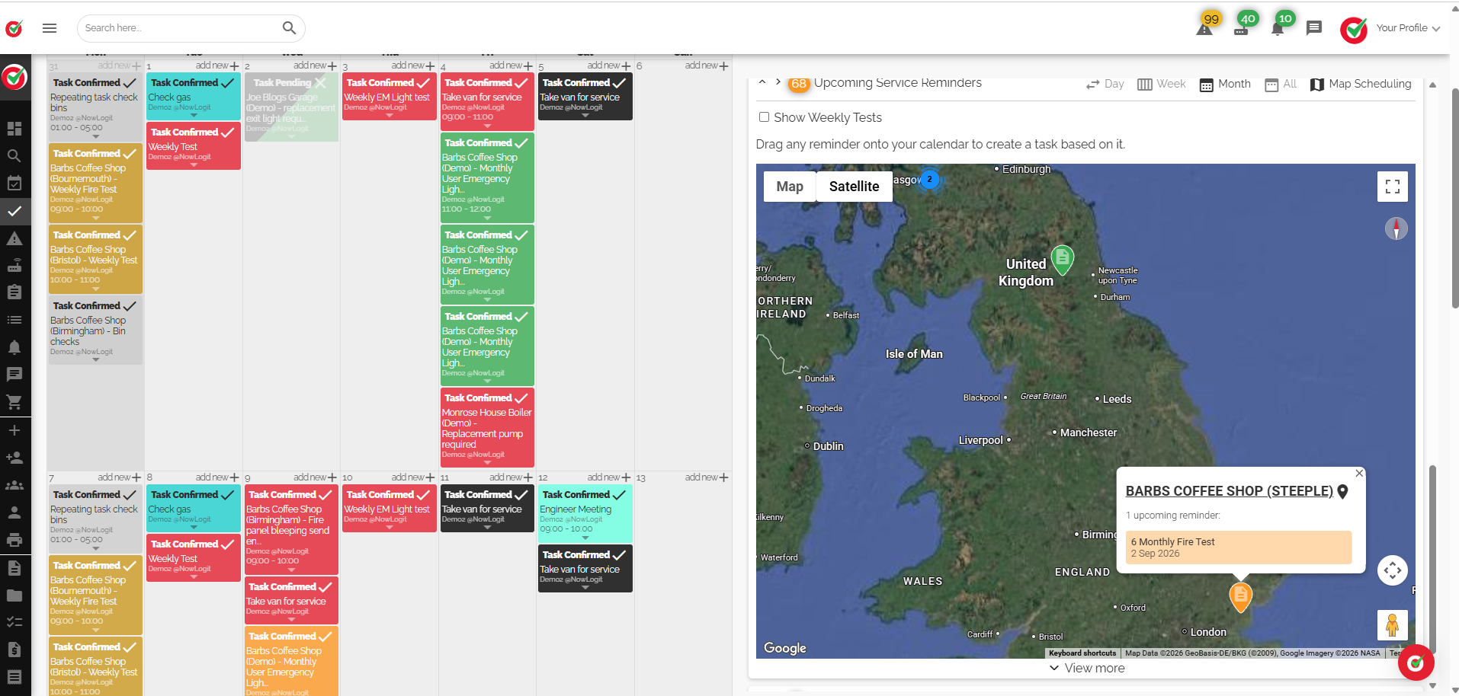Open BARBS COFFEE SHOP (STEEPLE) link
This screenshot has height=696, width=1459.
[1229, 491]
